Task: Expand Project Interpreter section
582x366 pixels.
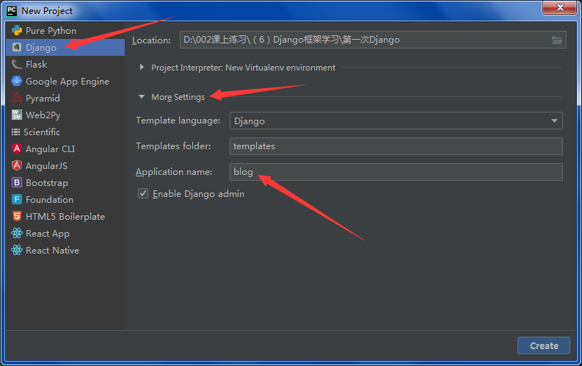Action: click(x=142, y=68)
